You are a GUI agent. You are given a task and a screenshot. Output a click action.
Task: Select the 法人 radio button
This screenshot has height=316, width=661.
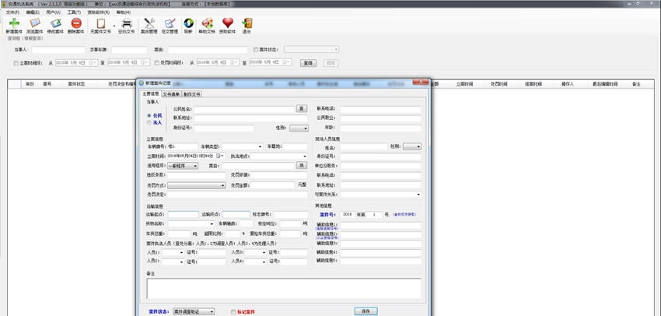coord(149,122)
